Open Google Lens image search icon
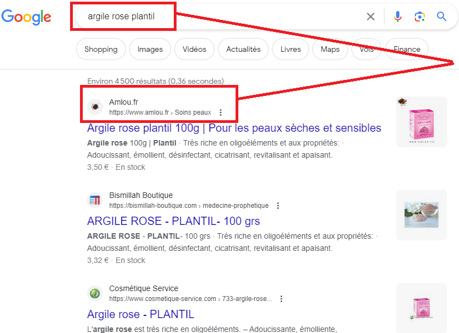 tap(420, 17)
